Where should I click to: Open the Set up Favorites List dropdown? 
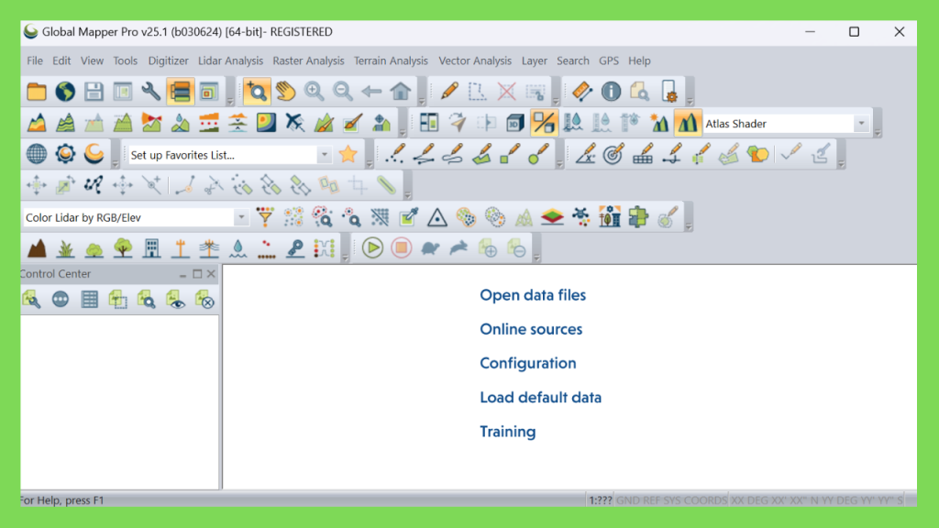(x=324, y=155)
